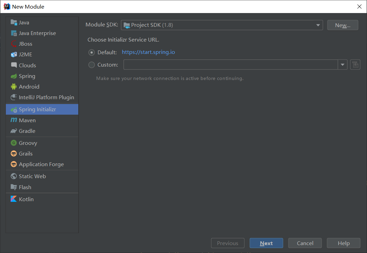This screenshot has width=367, height=253.
Task: Select the Groovy module icon
Action: pos(14,143)
